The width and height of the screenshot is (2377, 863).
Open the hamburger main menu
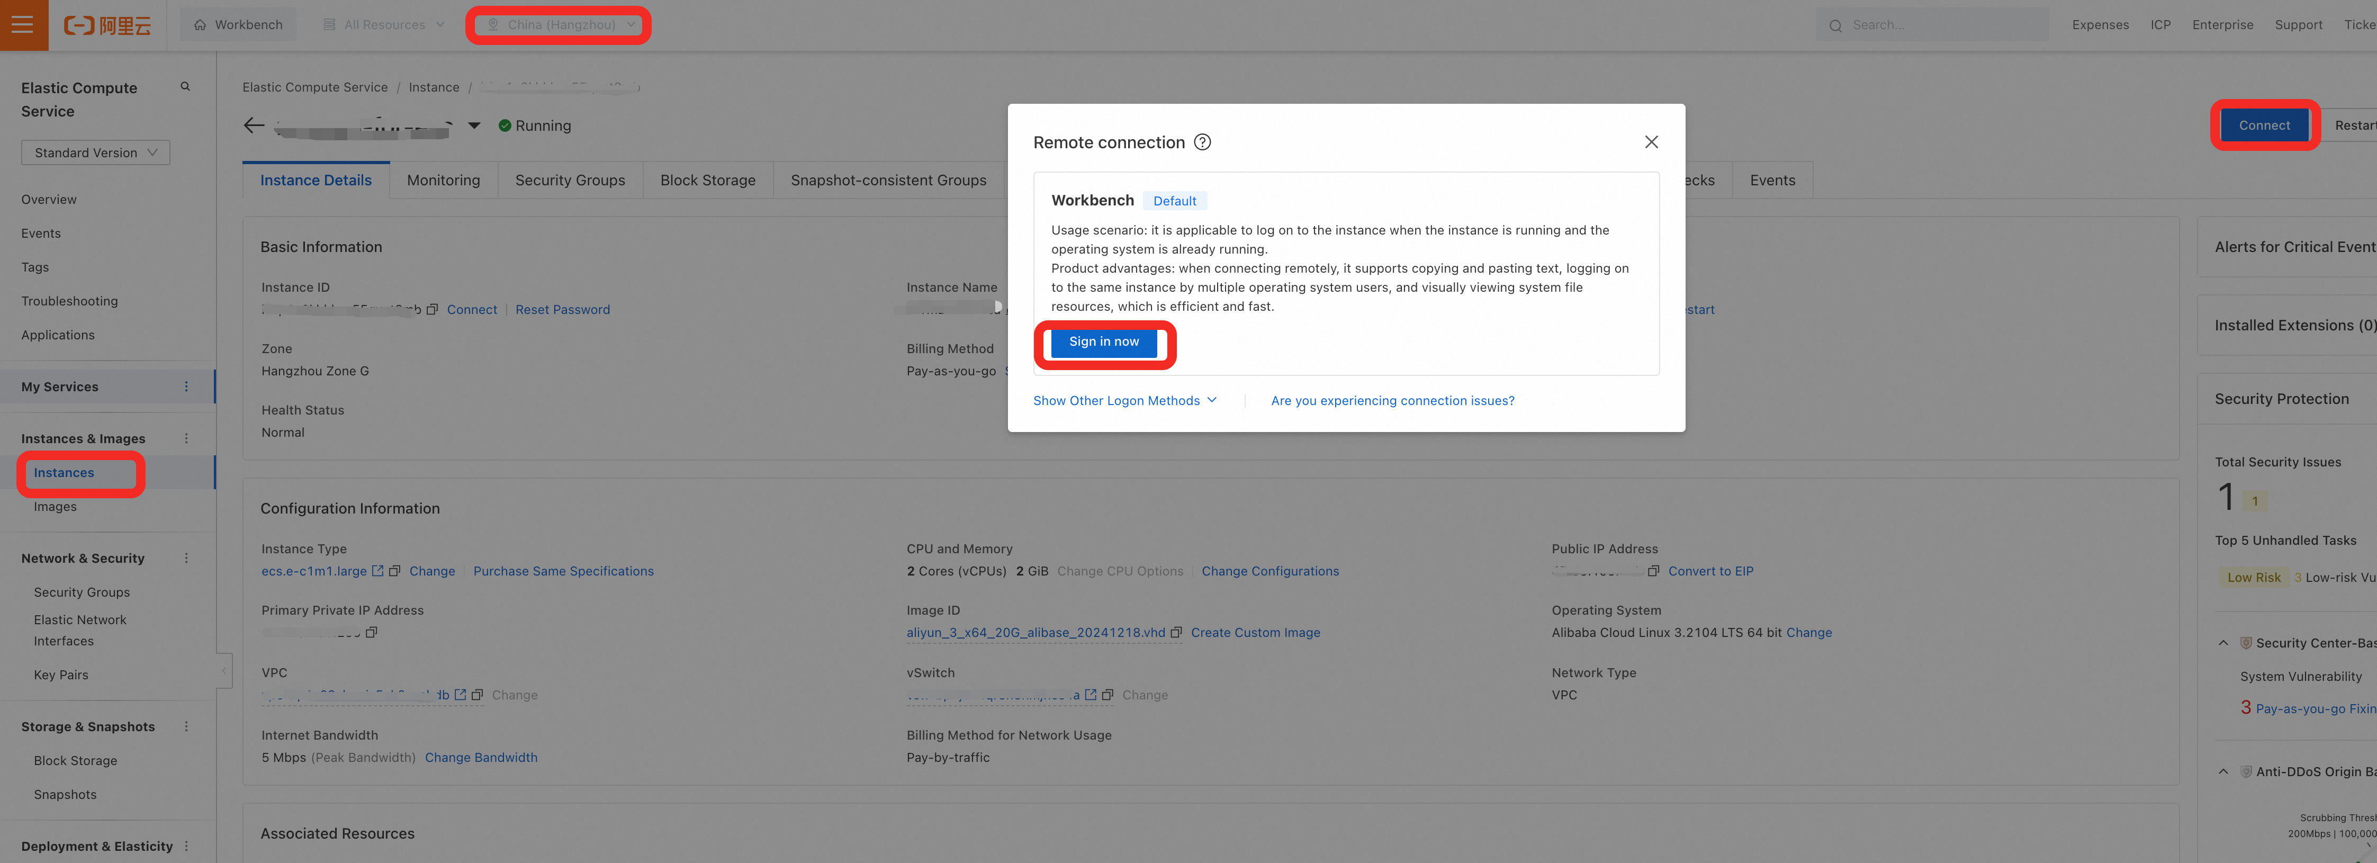pyautogui.click(x=23, y=25)
